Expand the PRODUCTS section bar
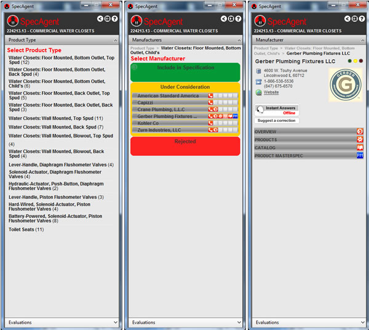Image resolution: width=369 pixels, height=330 pixels. [309, 139]
